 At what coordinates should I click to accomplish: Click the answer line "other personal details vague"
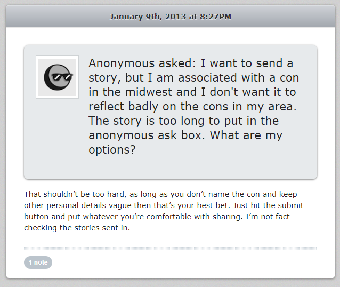[x=164, y=205]
